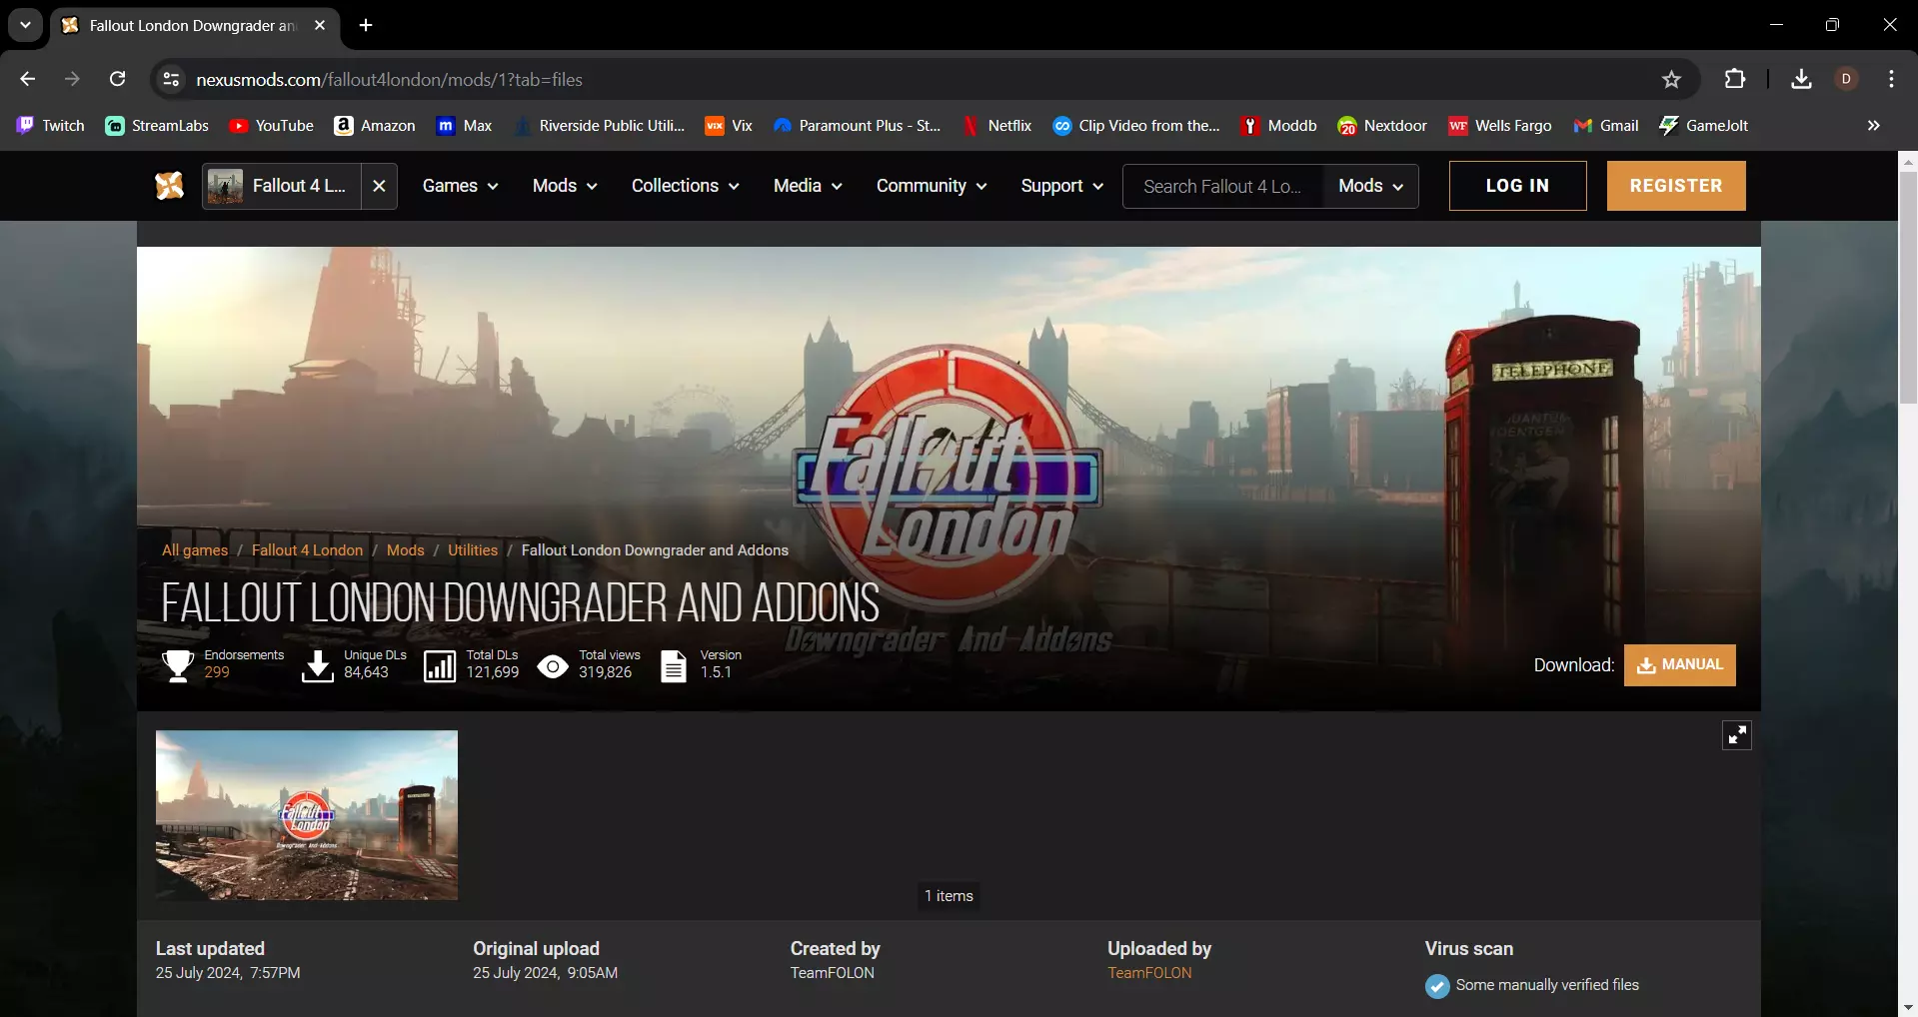Download the mod with the MANUAL button
The height and width of the screenshot is (1017, 1918).
[1679, 665]
